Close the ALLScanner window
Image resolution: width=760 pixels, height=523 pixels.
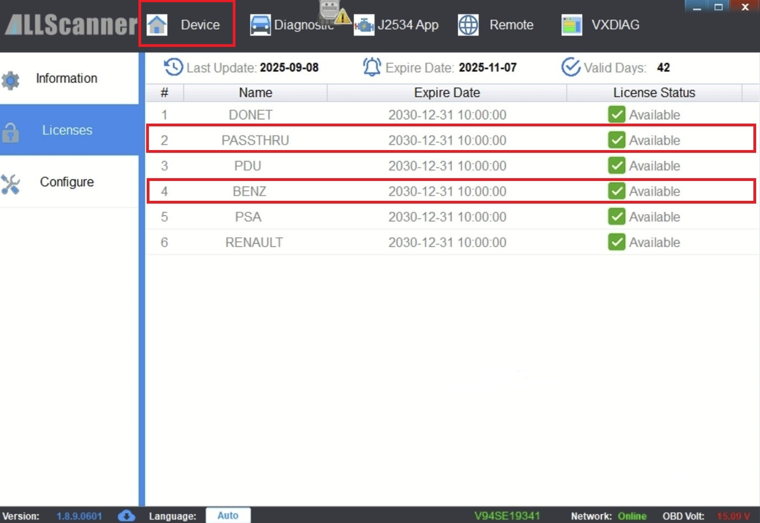745,7
